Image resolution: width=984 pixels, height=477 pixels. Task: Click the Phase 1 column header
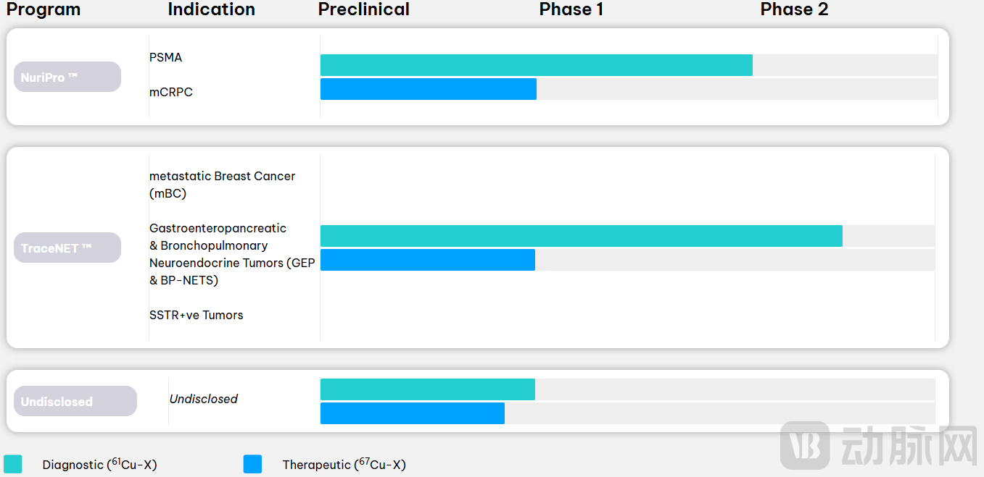[571, 9]
